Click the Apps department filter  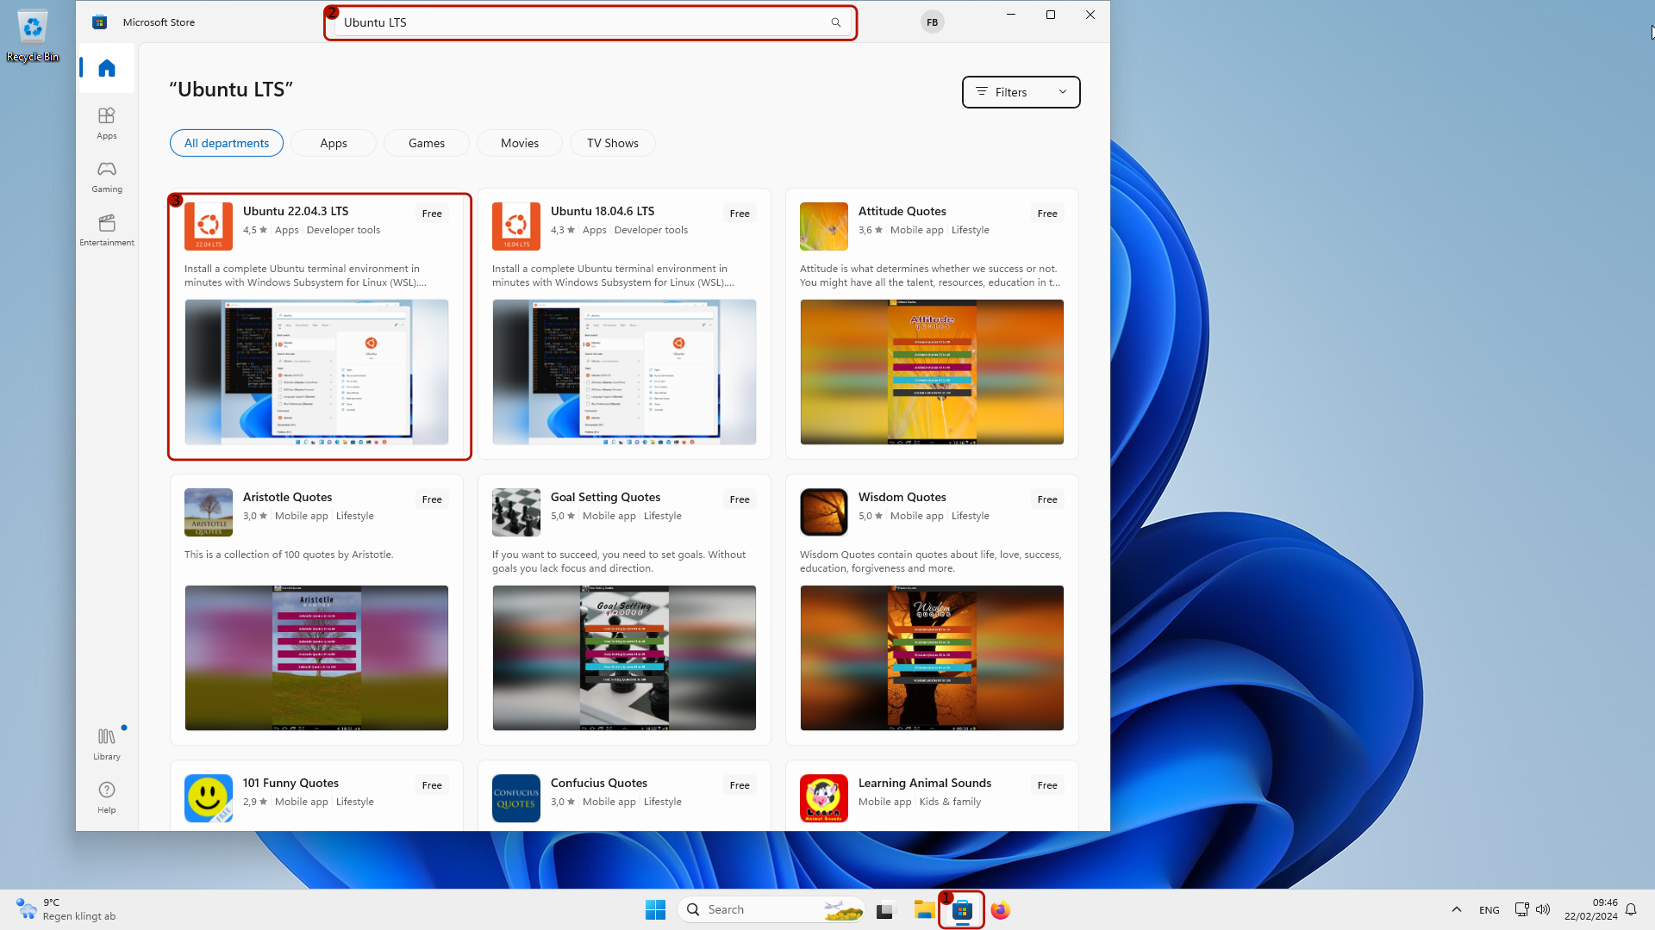click(x=333, y=142)
